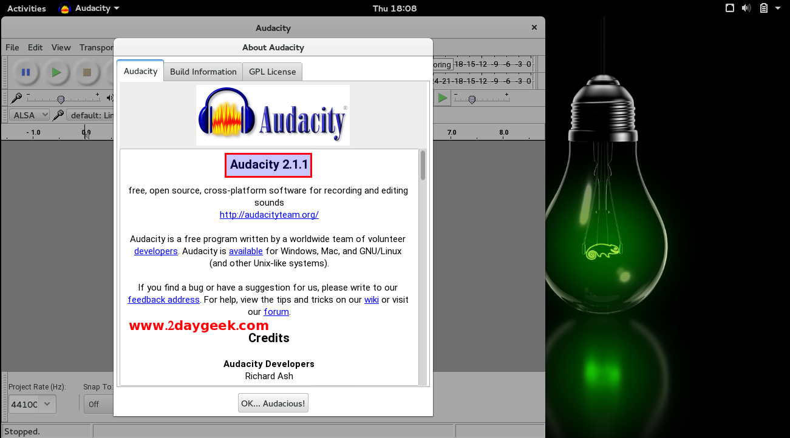790x438 pixels.
Task: Expand the ALSA audio host dropdown
Action: click(x=30, y=115)
